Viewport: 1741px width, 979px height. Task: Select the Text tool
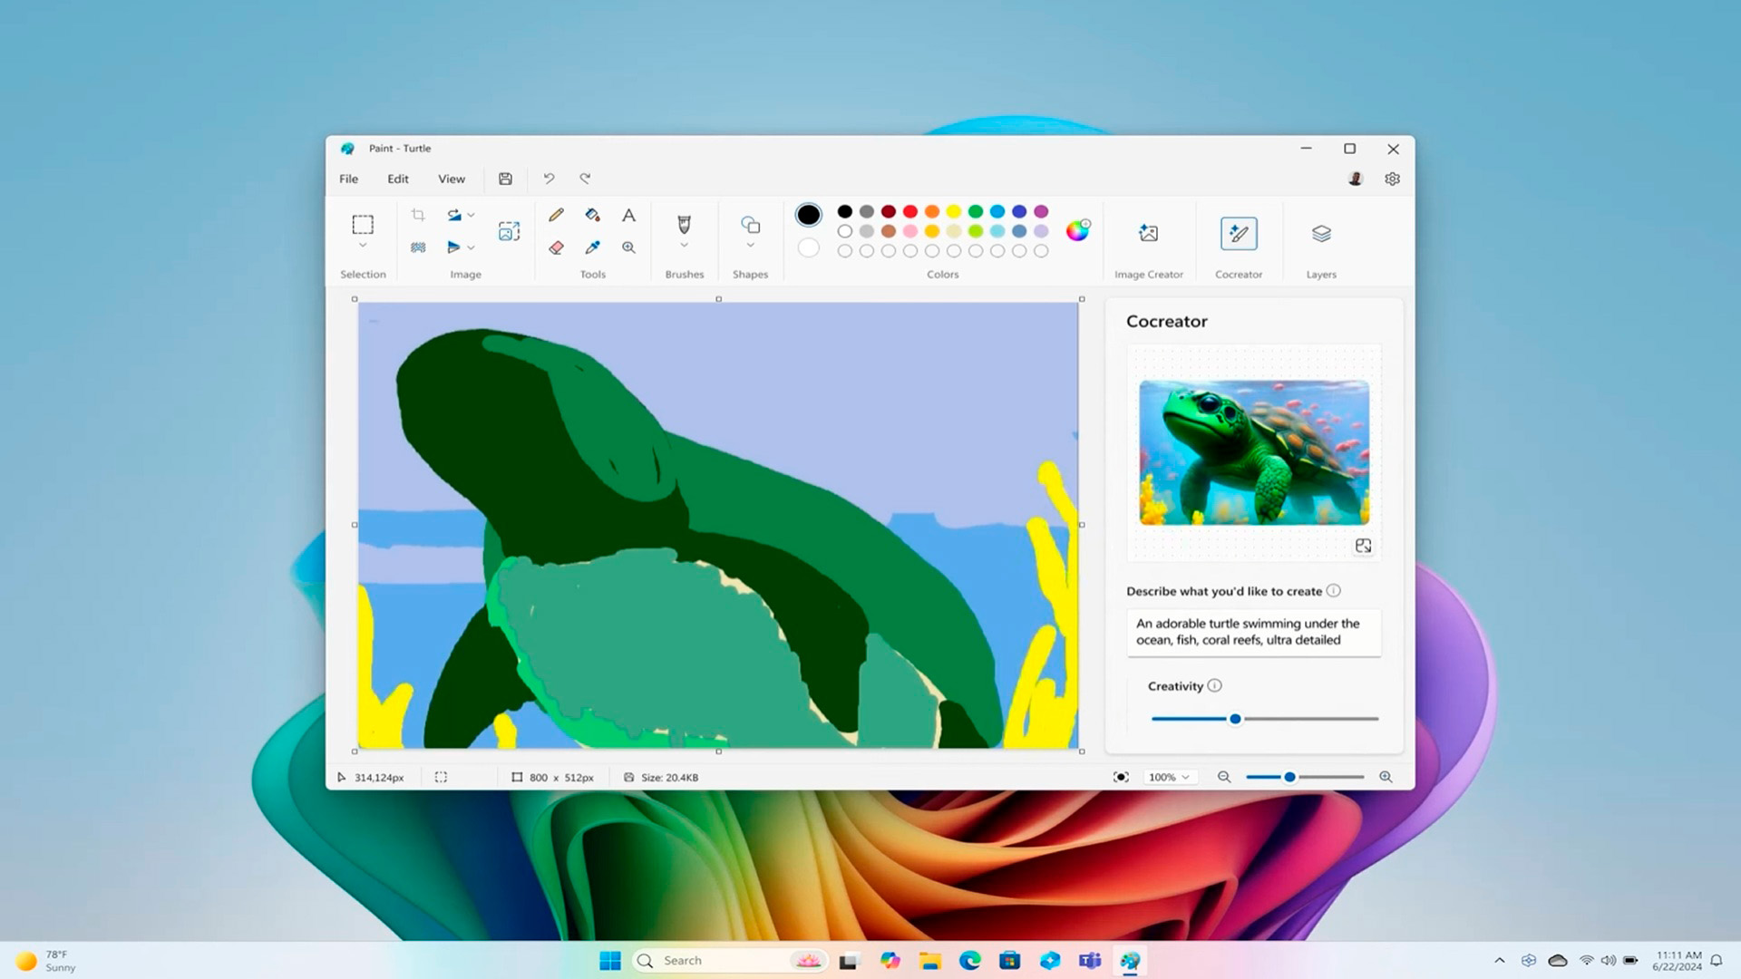(x=628, y=215)
